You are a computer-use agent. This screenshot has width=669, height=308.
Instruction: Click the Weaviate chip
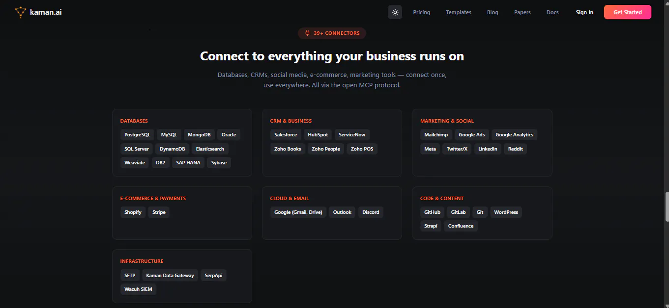click(135, 162)
